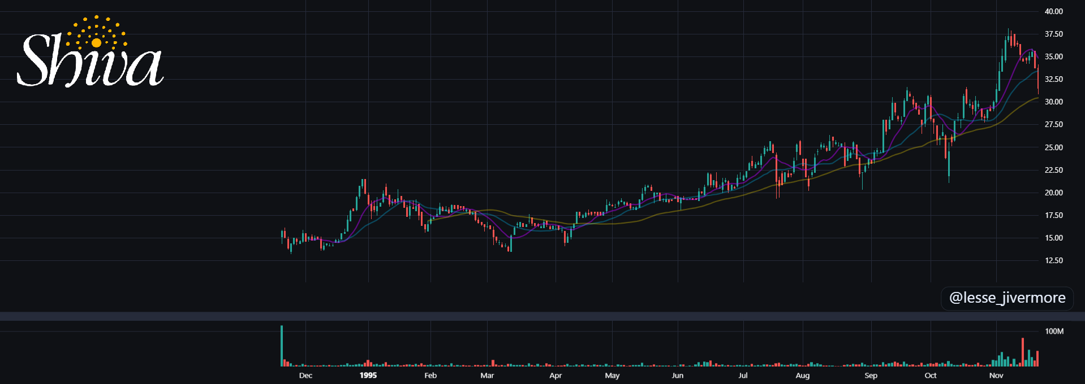1085x384 pixels.
Task: Click the 27.50 price axis label
Action: point(1053,124)
